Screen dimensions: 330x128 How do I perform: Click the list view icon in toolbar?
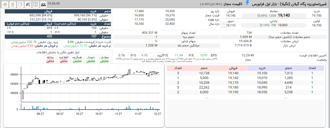[35, 4]
